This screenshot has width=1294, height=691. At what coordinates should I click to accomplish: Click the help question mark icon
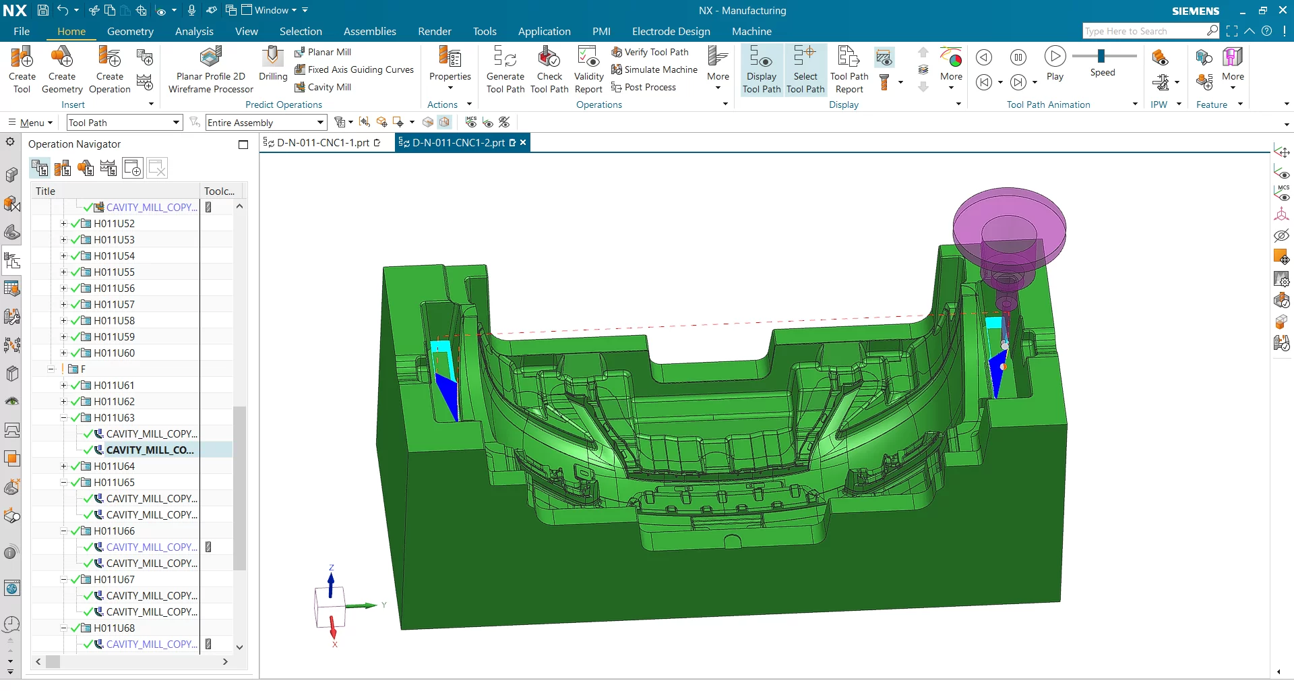pos(1267,31)
